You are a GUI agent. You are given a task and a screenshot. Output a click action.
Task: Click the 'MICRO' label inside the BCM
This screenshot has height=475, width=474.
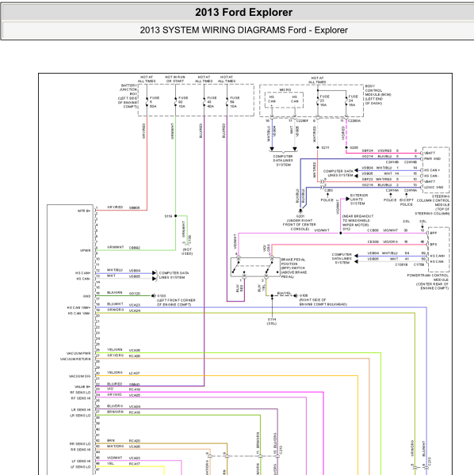[285, 90]
